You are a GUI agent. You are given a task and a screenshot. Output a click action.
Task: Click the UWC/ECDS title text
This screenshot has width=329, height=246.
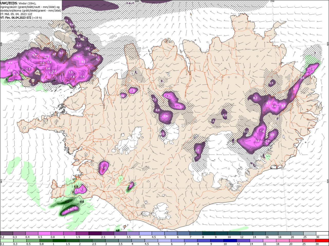pos(9,3)
